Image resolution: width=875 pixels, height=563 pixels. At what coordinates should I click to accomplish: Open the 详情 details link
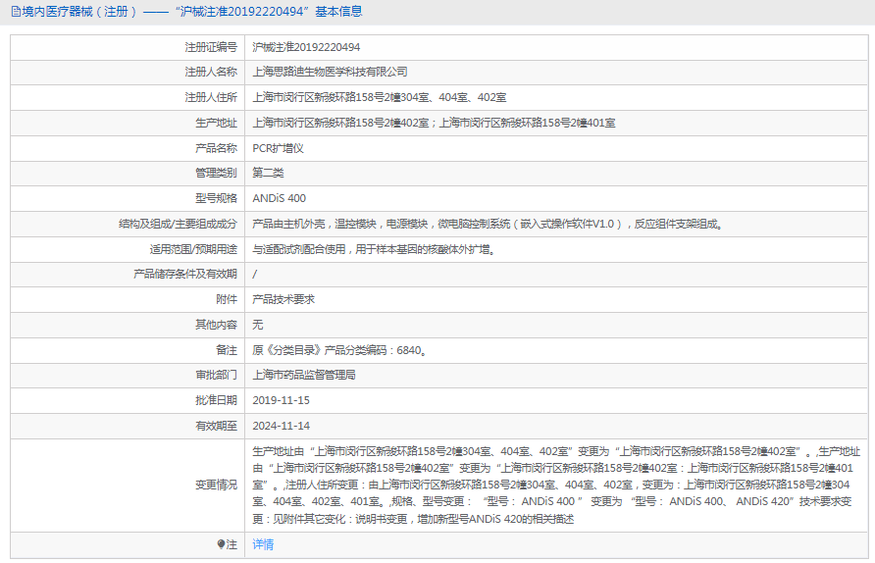[x=263, y=544]
